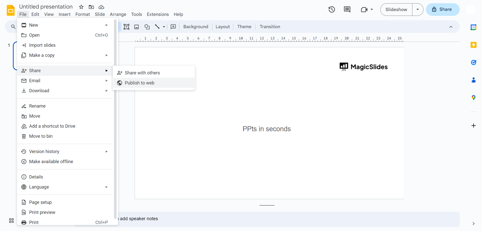Open the Extensions menu
The height and width of the screenshot is (231, 482).
[158, 14]
